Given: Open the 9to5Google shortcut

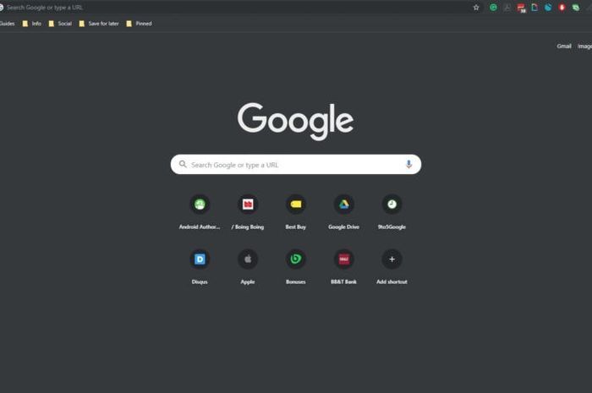Looking at the screenshot, I should click(x=392, y=211).
